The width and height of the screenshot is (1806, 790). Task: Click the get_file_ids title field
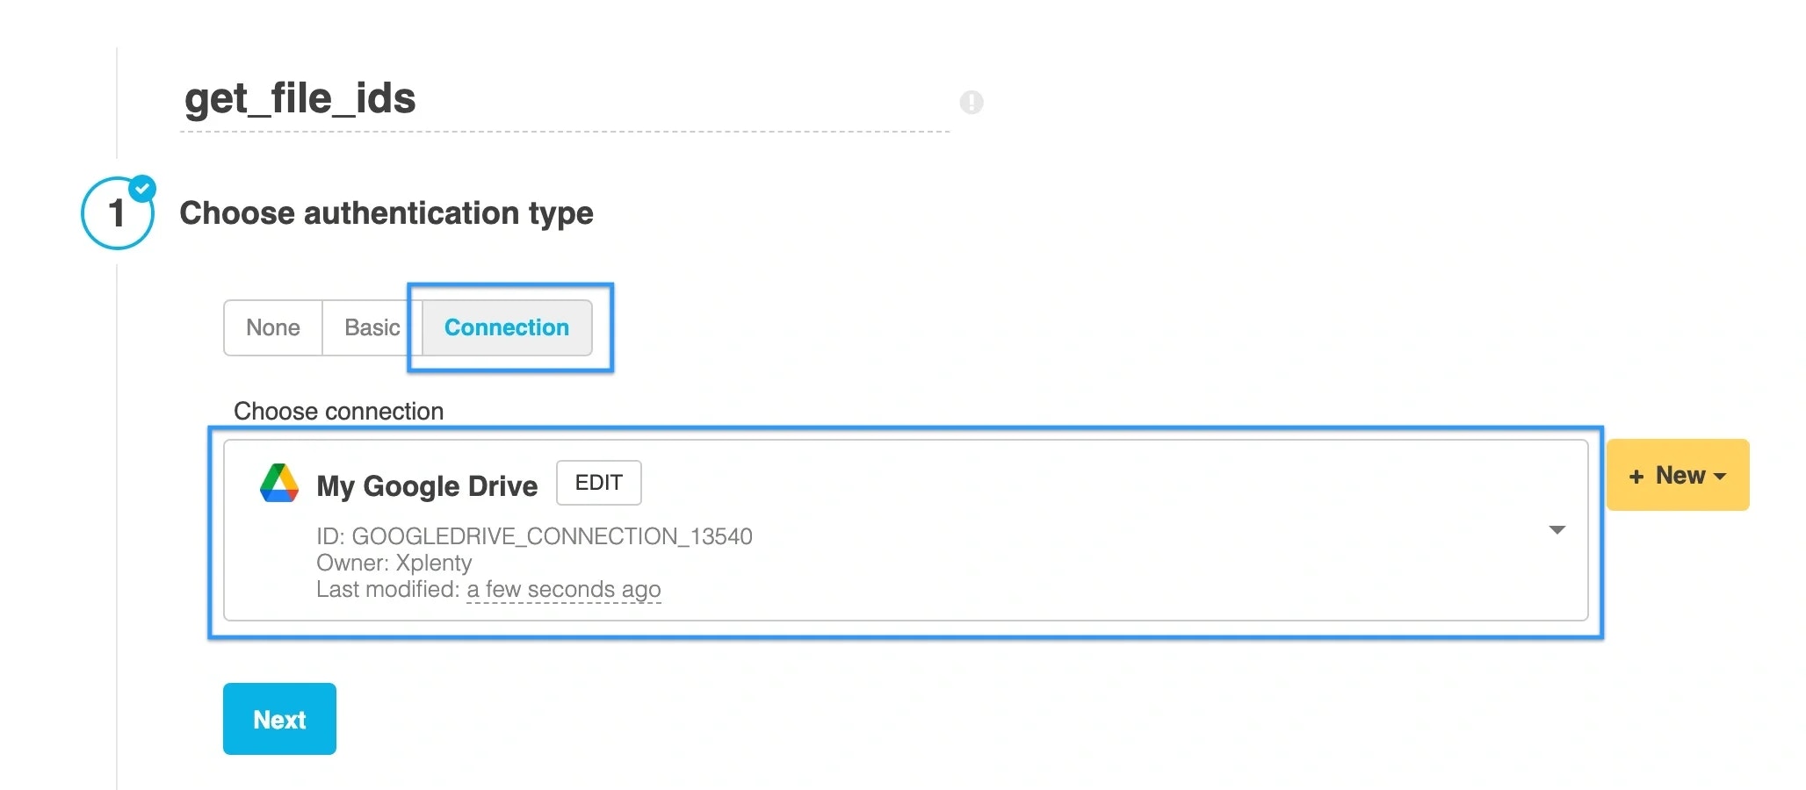(300, 99)
